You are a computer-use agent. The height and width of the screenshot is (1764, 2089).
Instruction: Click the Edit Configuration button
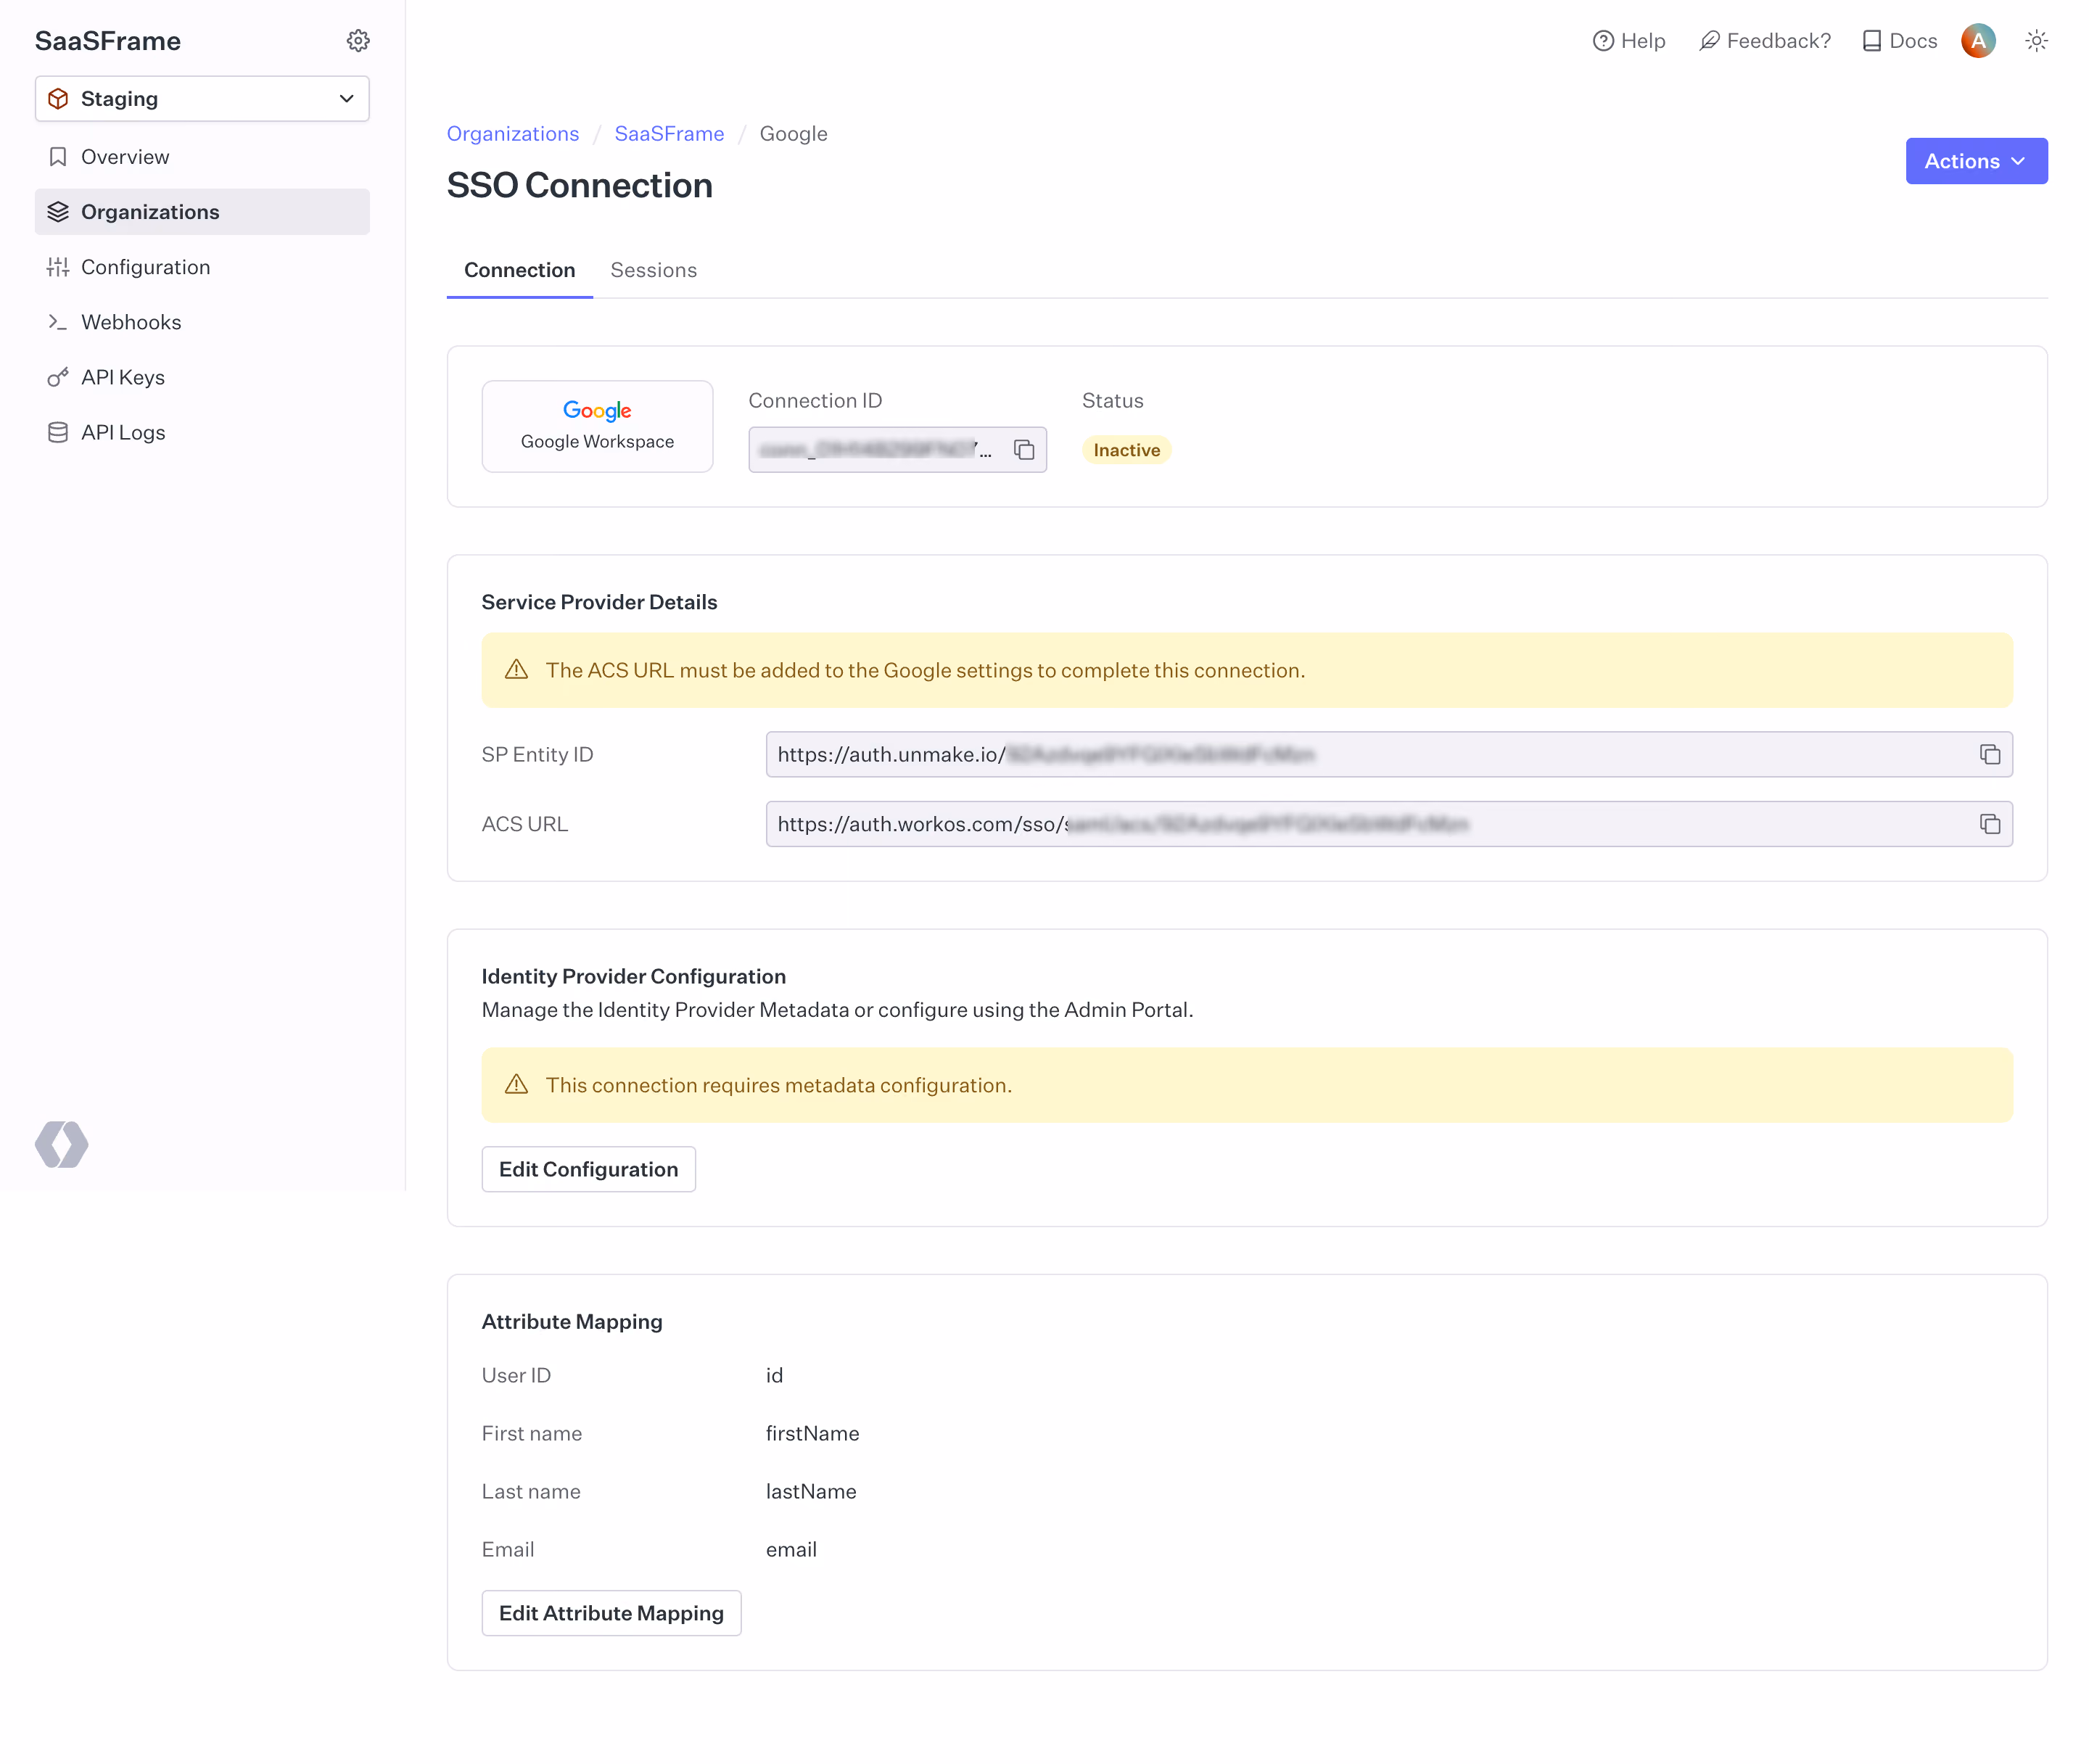pos(588,1169)
